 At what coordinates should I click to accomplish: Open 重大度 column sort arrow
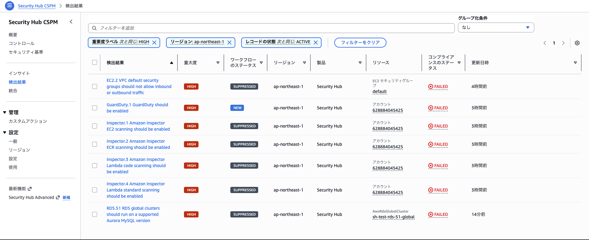click(218, 63)
